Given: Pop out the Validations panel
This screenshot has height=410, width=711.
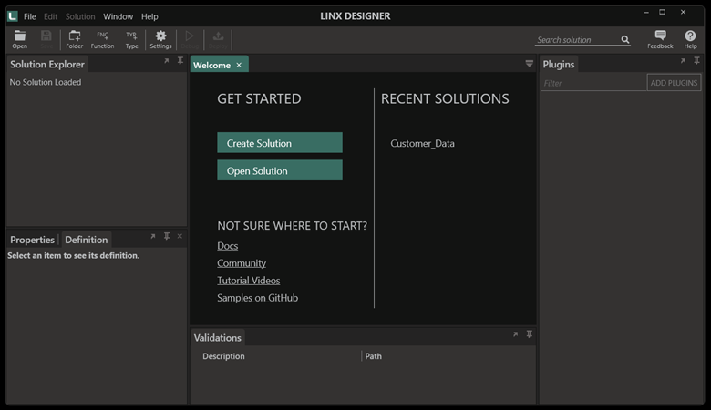Looking at the screenshot, I should point(515,334).
